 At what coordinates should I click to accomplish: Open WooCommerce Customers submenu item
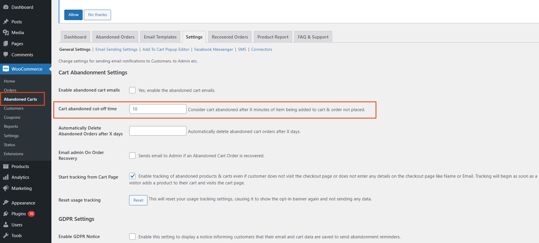[x=13, y=108]
